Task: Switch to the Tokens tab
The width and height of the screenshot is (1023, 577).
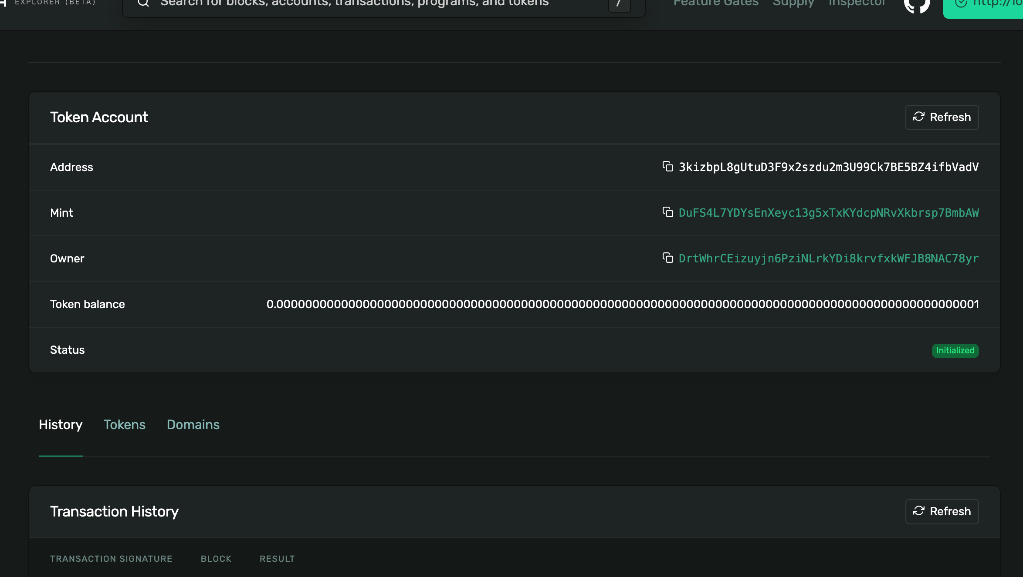Action: click(124, 425)
